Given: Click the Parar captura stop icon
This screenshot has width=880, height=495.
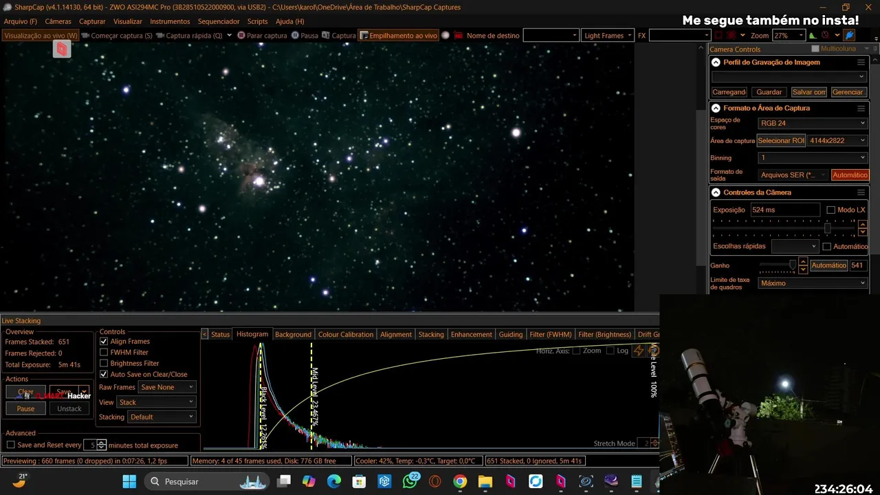Looking at the screenshot, I should tap(241, 35).
